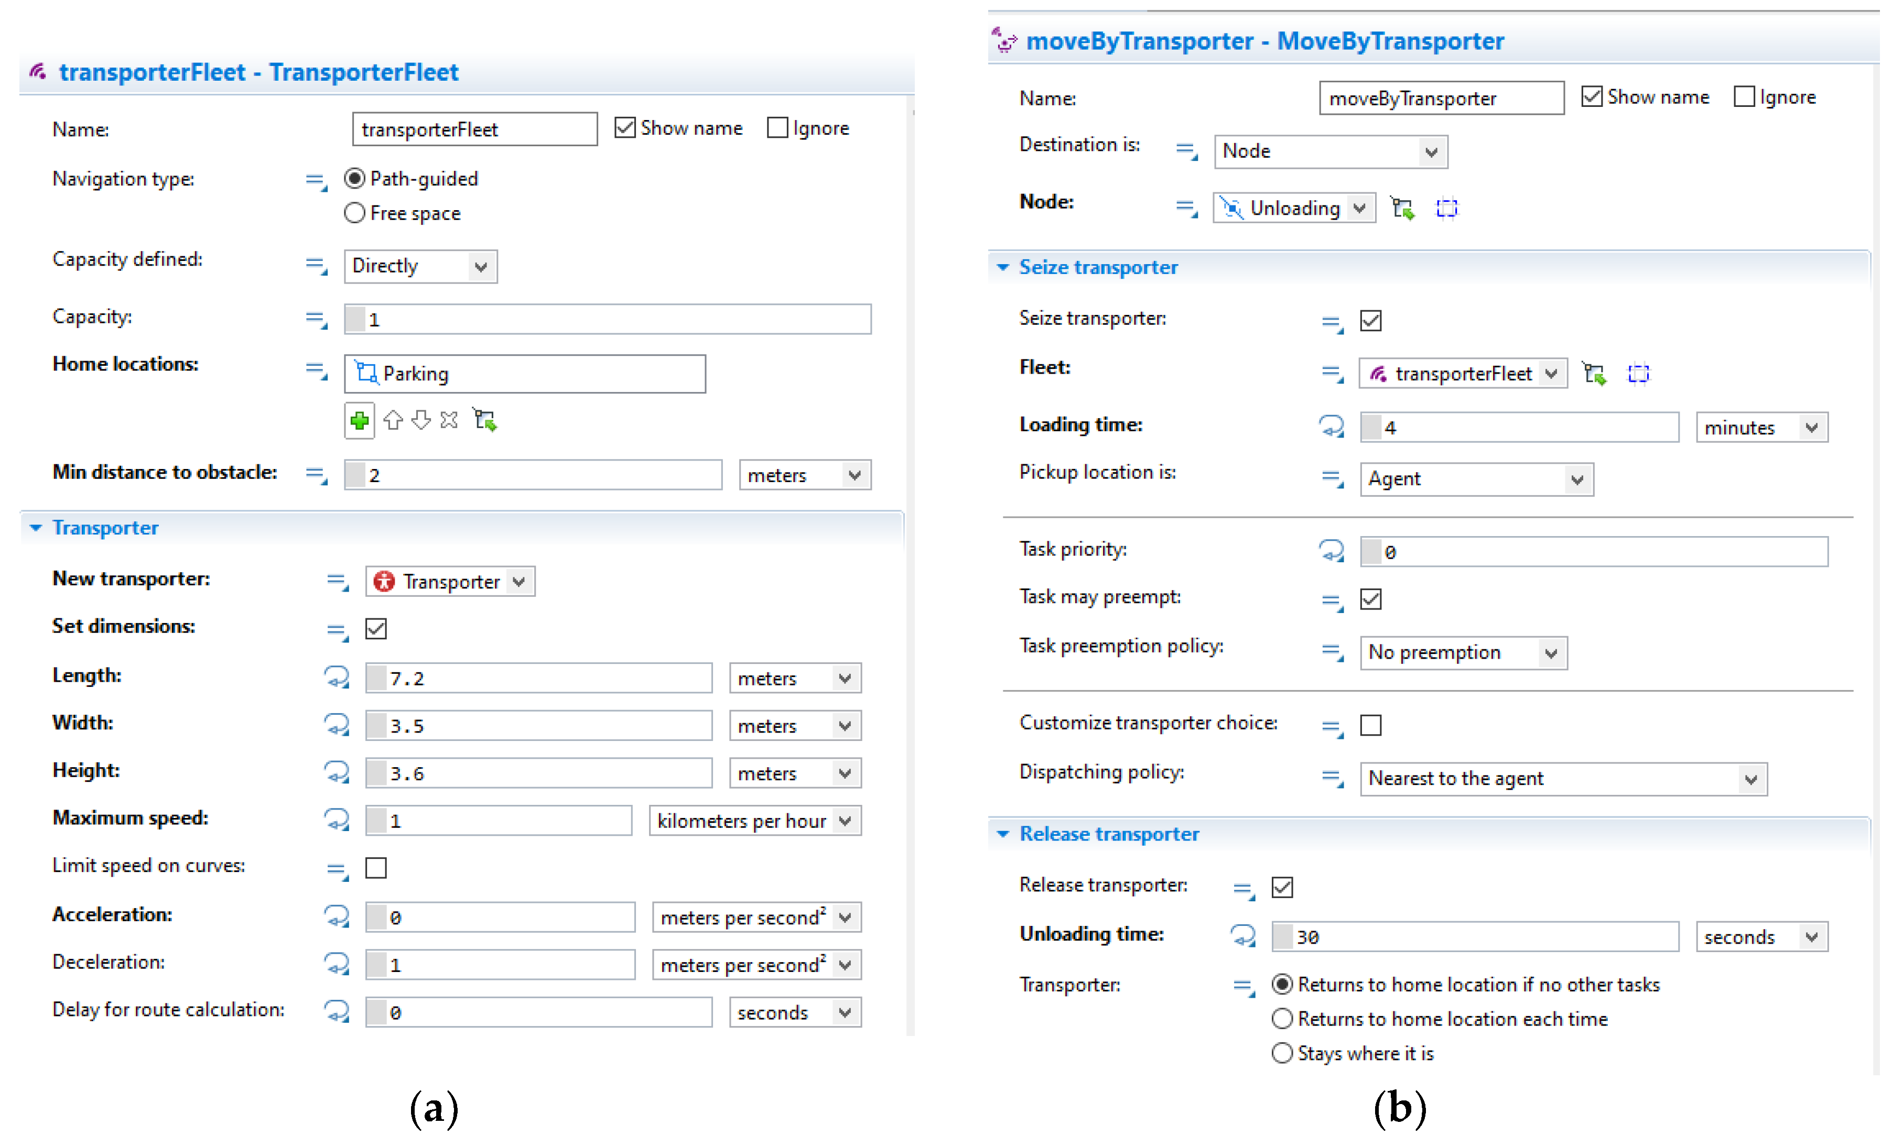Move home location up with arrow icon
Image resolution: width=1892 pixels, height=1146 pixels.
click(x=393, y=421)
